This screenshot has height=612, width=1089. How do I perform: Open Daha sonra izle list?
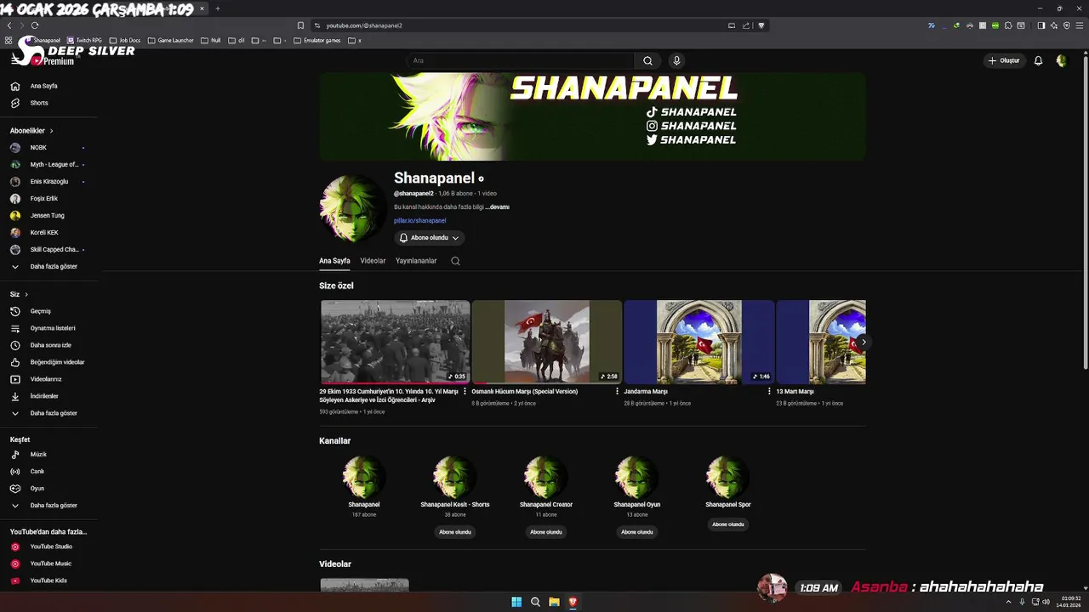pos(50,345)
